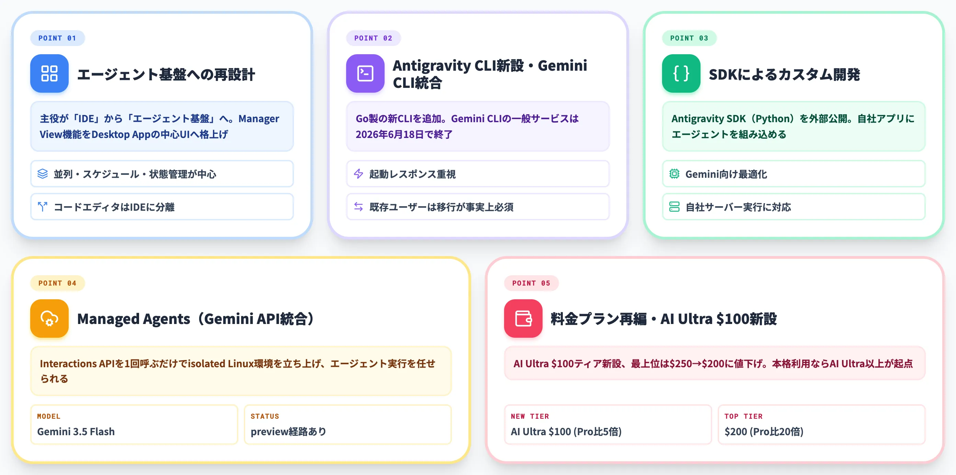Click the TOP TIER label
The width and height of the screenshot is (956, 475).
(743, 416)
